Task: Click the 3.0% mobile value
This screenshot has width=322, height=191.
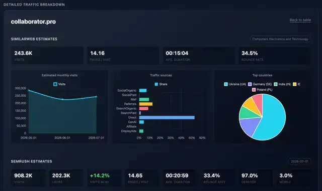Action: point(286,175)
